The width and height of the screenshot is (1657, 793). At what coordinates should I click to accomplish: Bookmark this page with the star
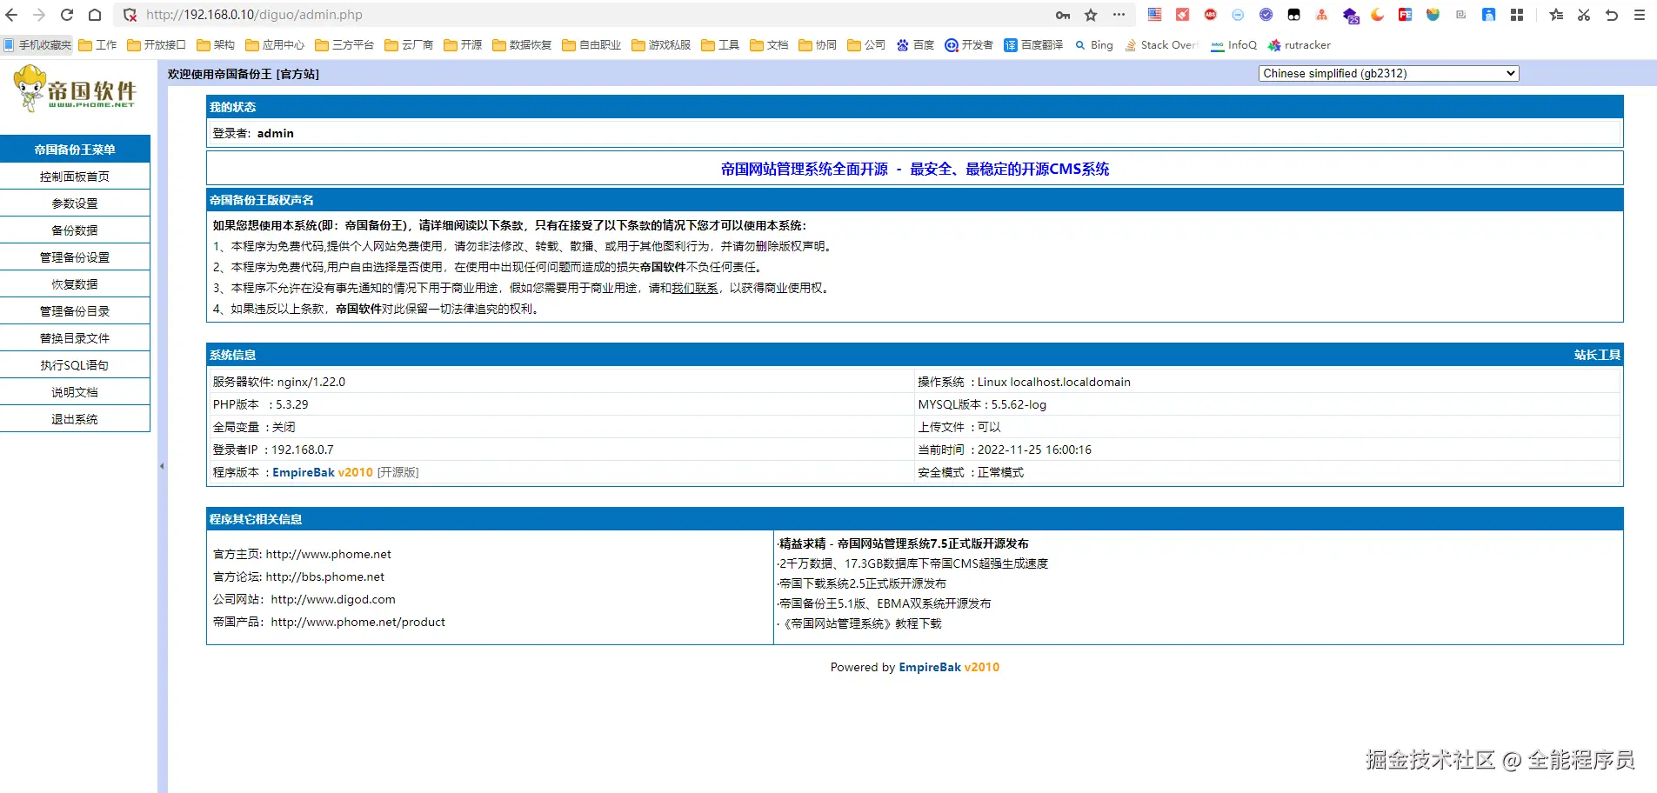tap(1091, 15)
